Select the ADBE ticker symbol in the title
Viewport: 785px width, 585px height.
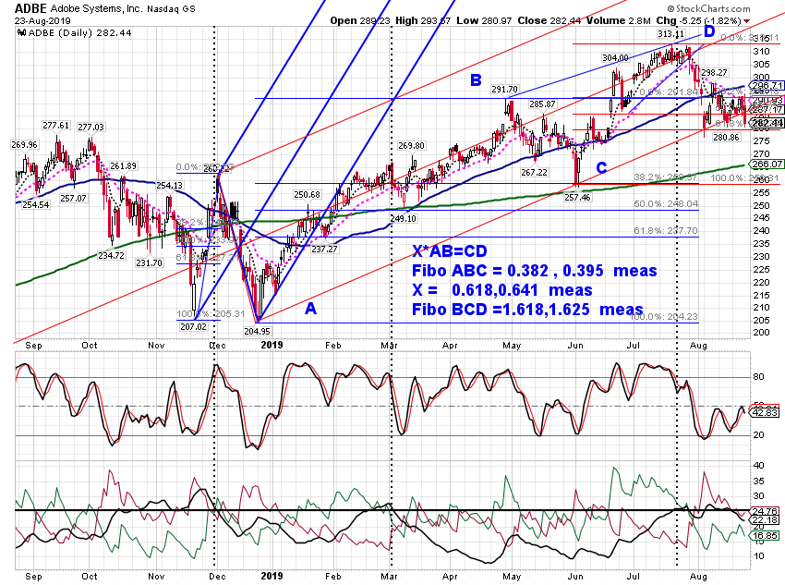click(x=30, y=8)
